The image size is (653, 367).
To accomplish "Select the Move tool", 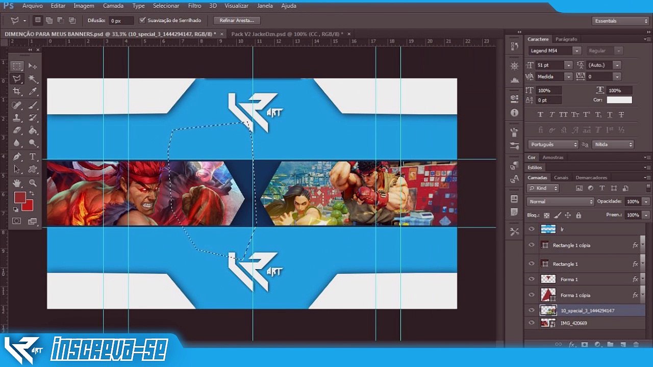I will (33, 66).
